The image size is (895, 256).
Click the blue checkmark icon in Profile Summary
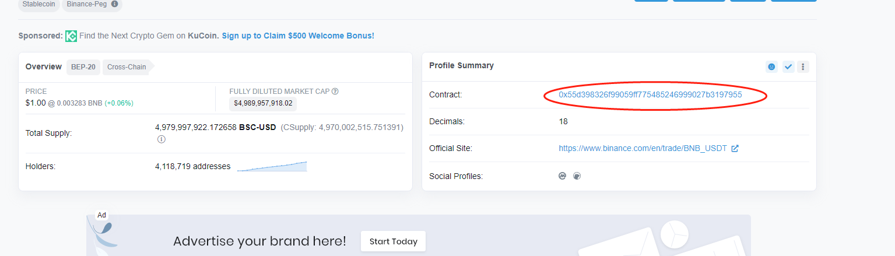point(788,66)
